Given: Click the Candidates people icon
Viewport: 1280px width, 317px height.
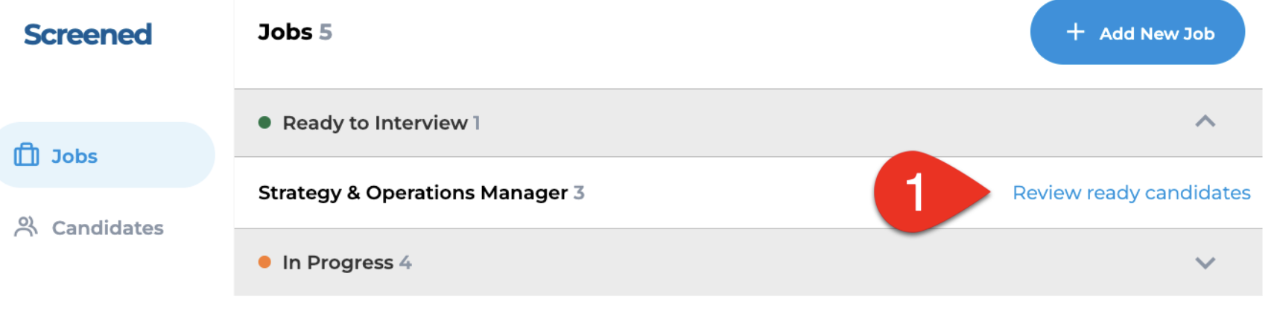Looking at the screenshot, I should click(26, 227).
